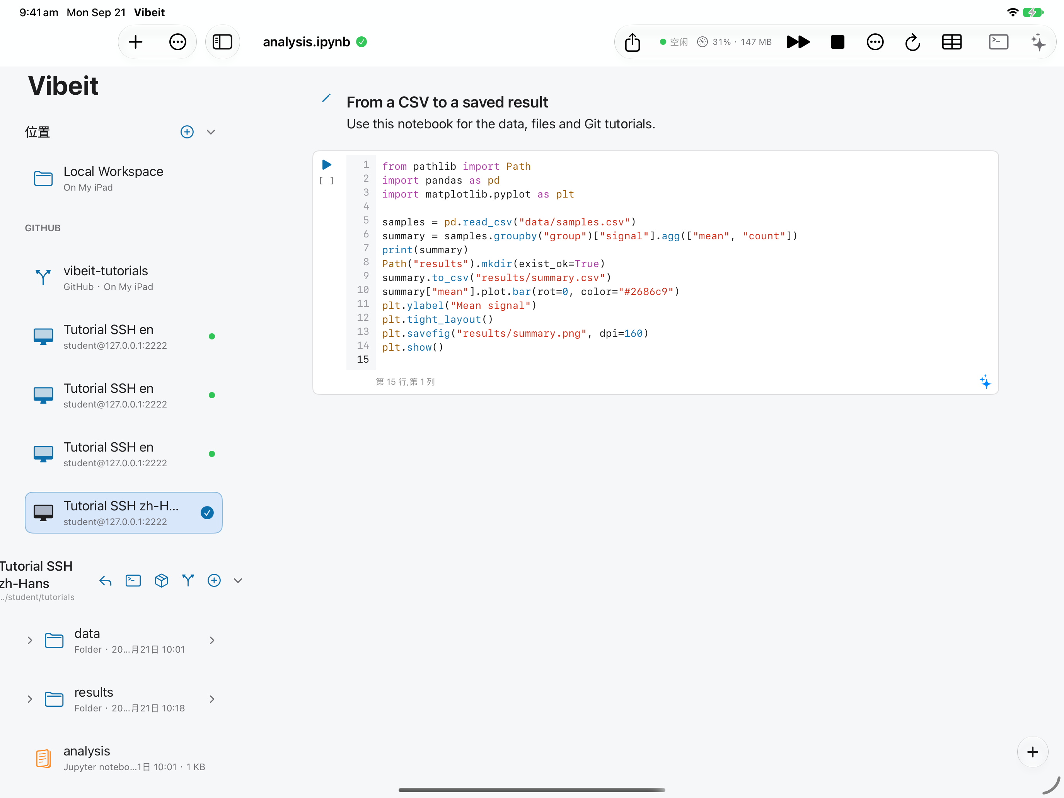Screen dimensions: 1064x798
Task: Add a new file in the remote folder
Action: [214, 581]
